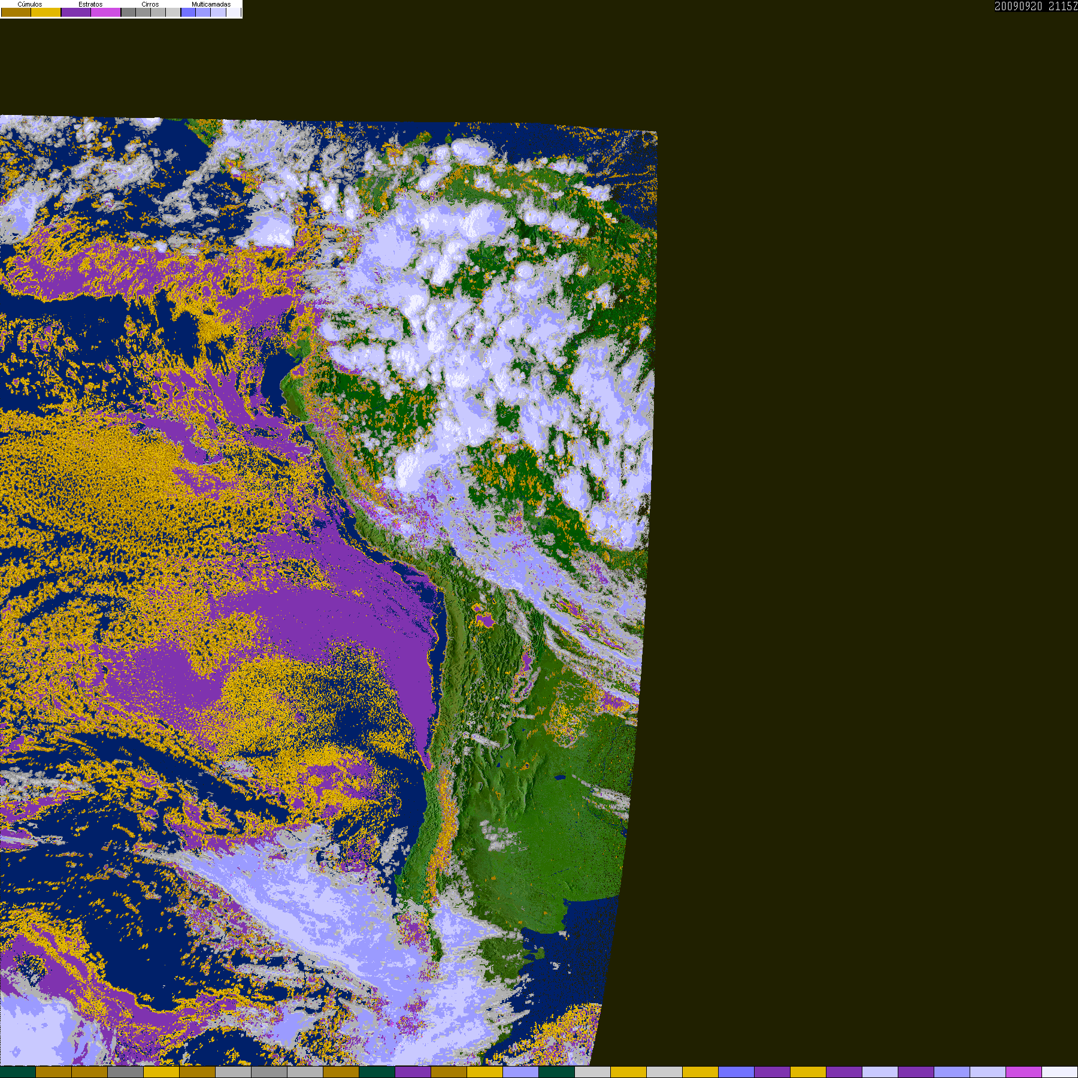Image resolution: width=1078 pixels, height=1078 pixels.
Task: Click the magenta Estratos legend swatch
Action: 106,12
